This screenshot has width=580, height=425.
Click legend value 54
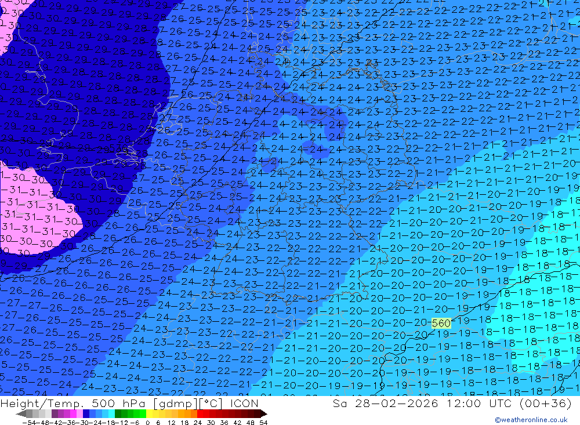263,423
